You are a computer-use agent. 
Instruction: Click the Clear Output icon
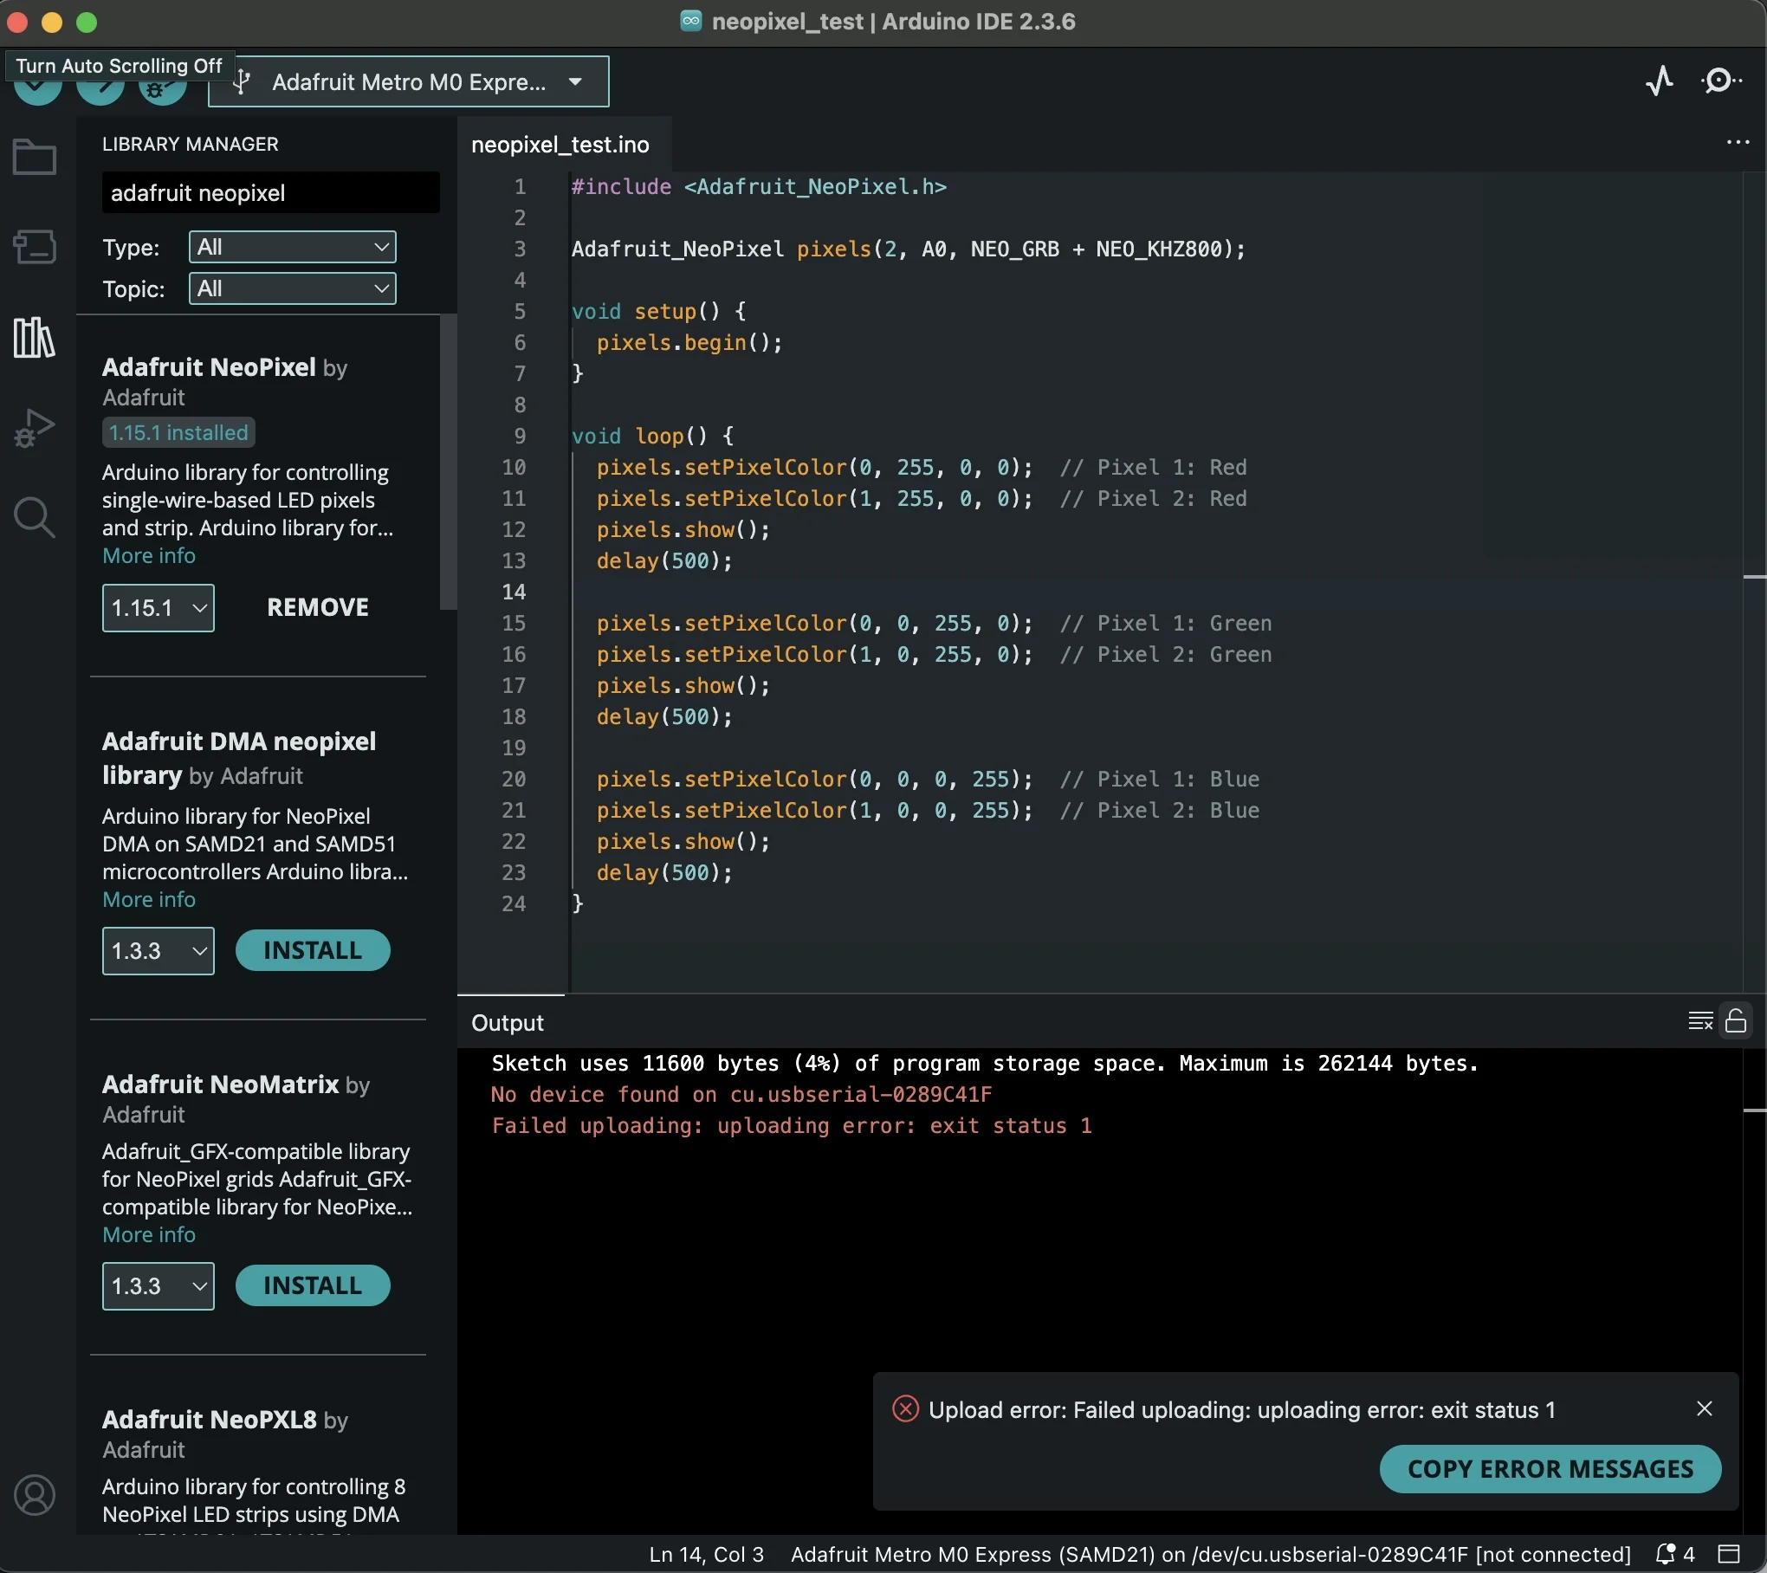1699,1021
